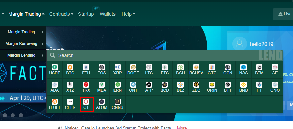Open the hello2019 user profile
This screenshot has height=129, width=293.
click(262, 44)
